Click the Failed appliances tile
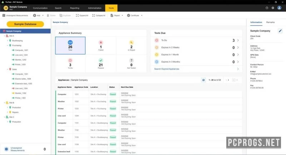Image resolution: width=286 pixels, height=155 pixels. [x=101, y=45]
